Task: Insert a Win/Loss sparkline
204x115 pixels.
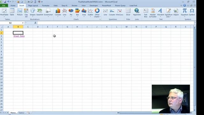Action: point(120,12)
